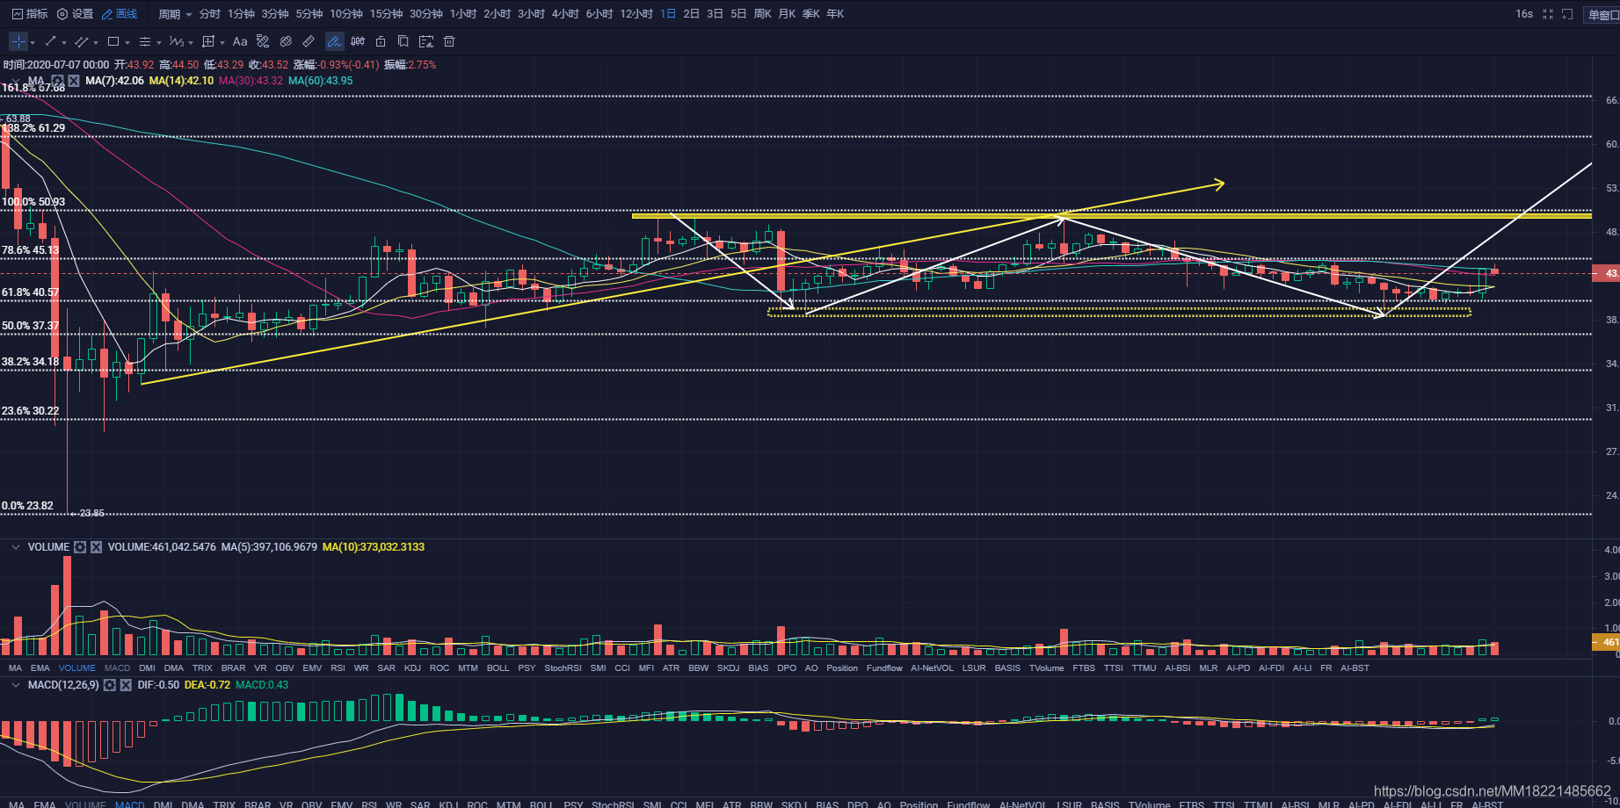Switch to 15分钟 timeframe
This screenshot has height=808, width=1620.
point(386,14)
